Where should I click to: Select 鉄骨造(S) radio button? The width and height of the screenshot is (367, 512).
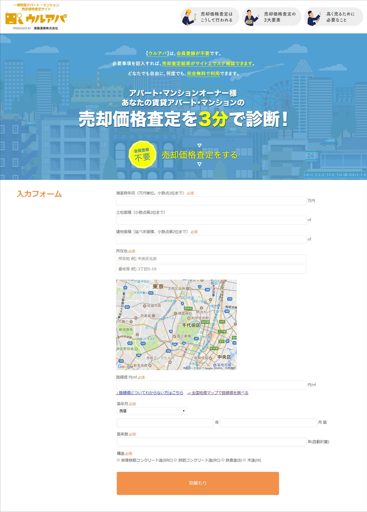tap(223, 460)
